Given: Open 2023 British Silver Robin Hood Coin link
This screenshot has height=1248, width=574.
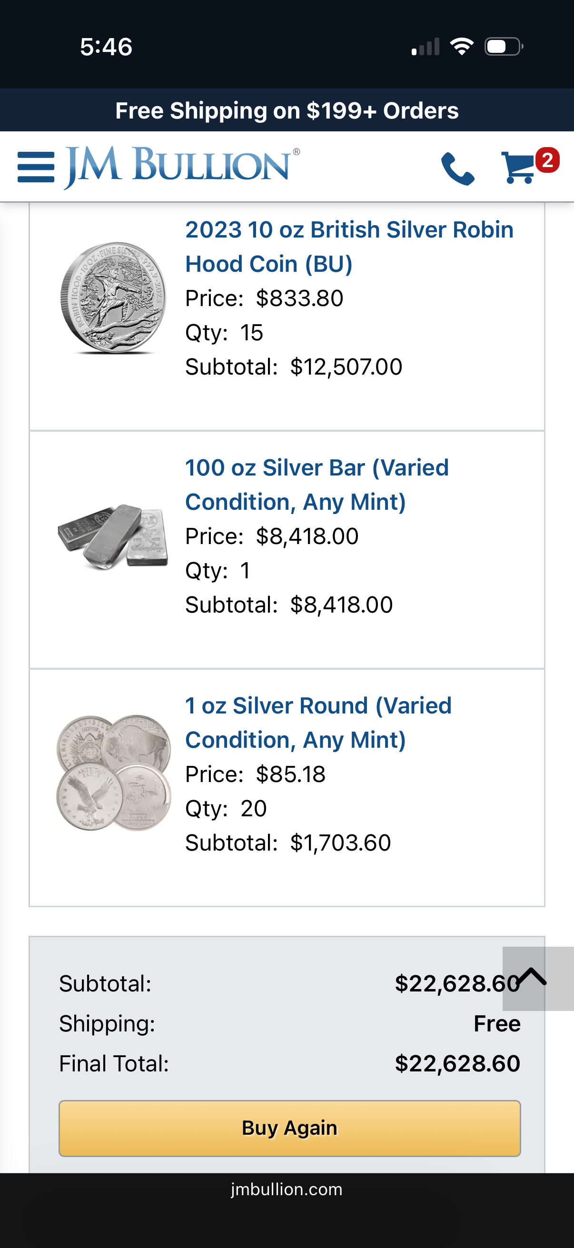Looking at the screenshot, I should coord(349,247).
